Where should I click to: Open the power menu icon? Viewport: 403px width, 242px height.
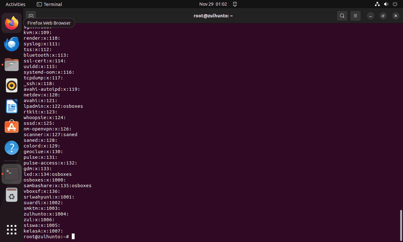(x=395, y=4)
